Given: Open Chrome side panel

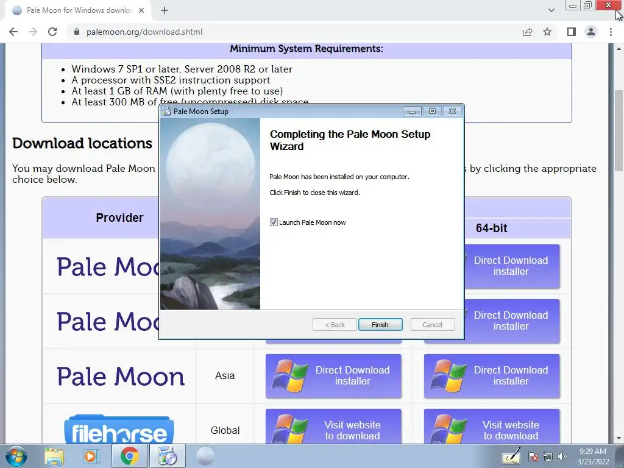Looking at the screenshot, I should pos(572,32).
